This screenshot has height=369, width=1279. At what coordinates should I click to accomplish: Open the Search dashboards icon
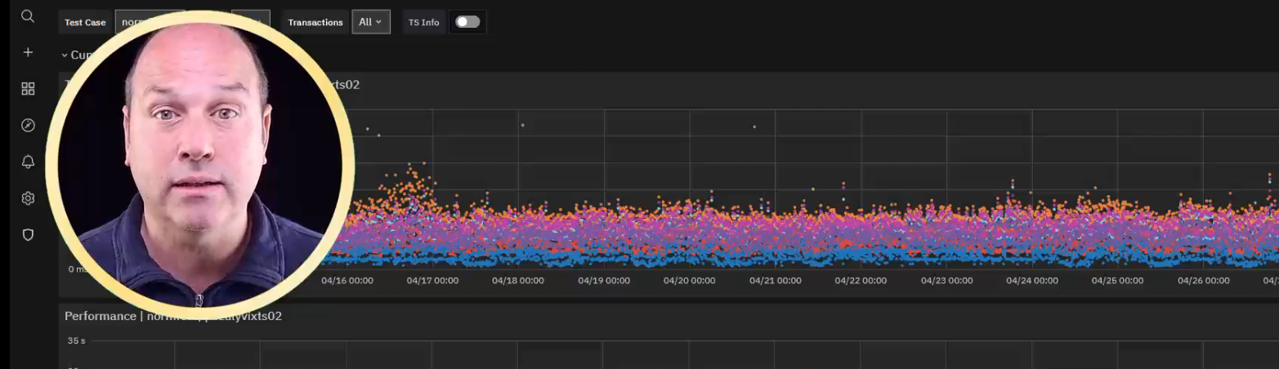tap(28, 16)
